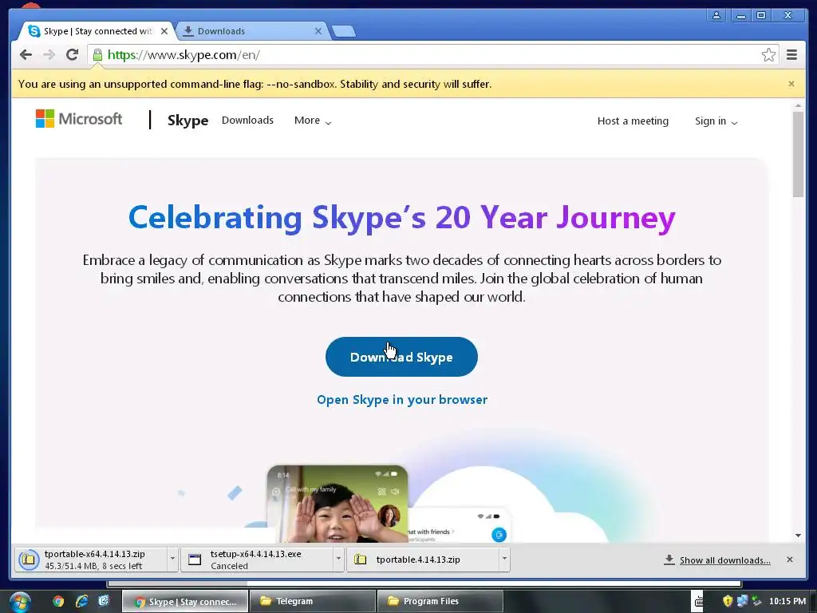Switch to the Program Files window
This screenshot has width=817, height=613.
pos(440,602)
